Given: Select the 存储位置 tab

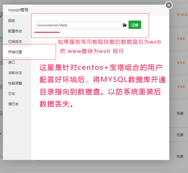Looking at the screenshot, I should (17, 52).
